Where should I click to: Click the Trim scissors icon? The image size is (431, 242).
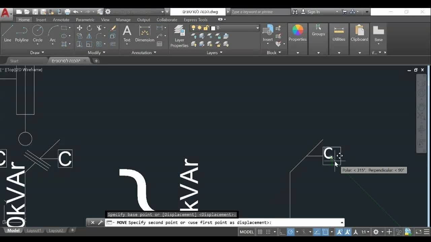99,28
